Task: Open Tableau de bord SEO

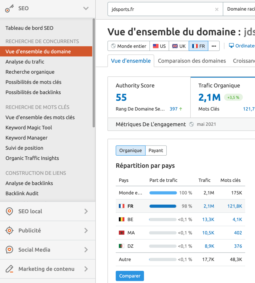Action: (x=29, y=28)
